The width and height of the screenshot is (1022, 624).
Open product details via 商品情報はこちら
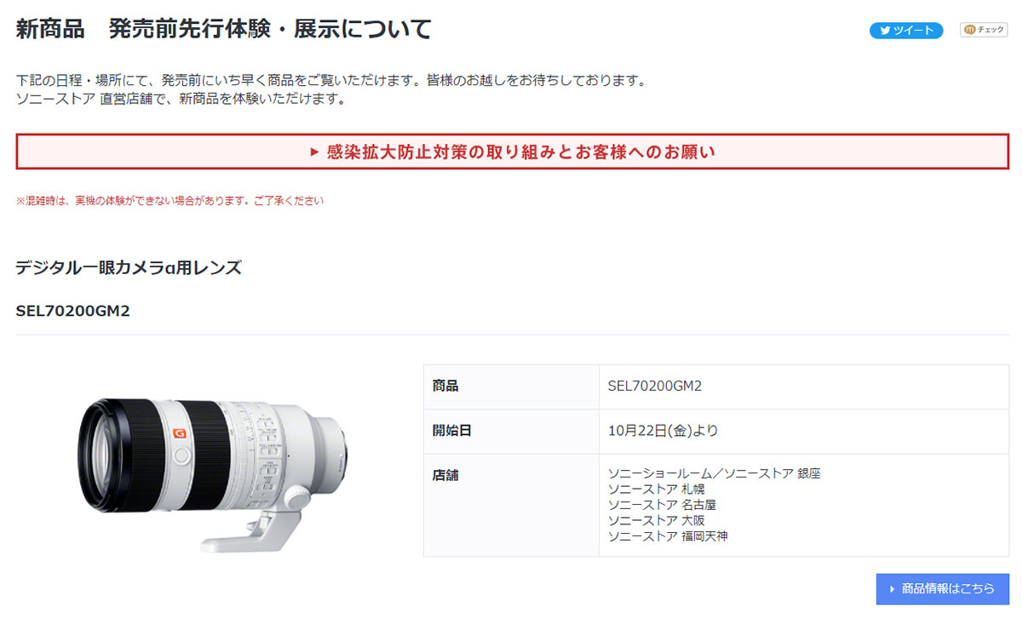point(942,589)
